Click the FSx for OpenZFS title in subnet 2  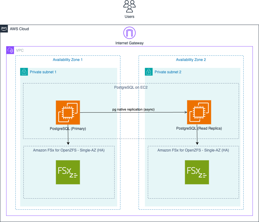click(x=193, y=150)
